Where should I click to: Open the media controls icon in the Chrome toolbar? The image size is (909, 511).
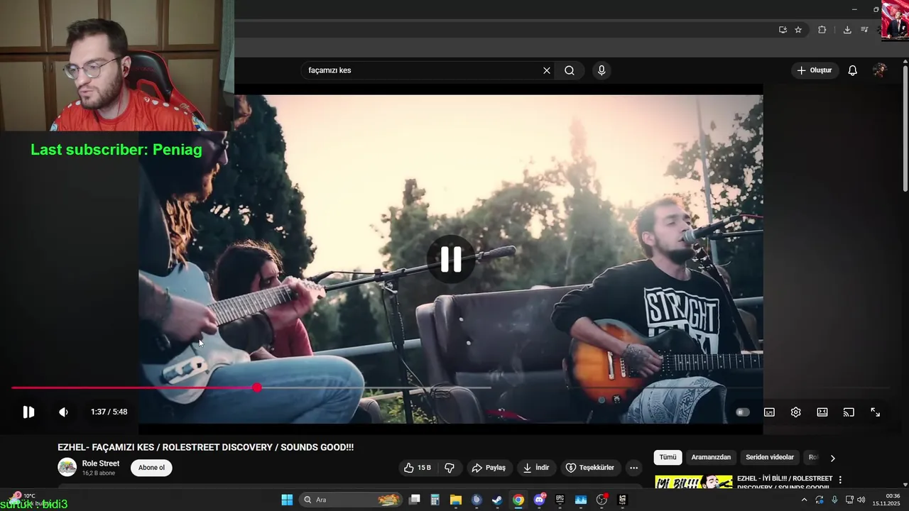pyautogui.click(x=864, y=30)
